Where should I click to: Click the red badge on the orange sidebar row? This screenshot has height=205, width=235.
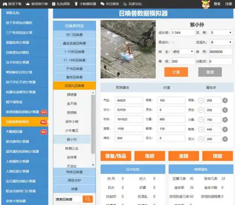tap(44, 122)
